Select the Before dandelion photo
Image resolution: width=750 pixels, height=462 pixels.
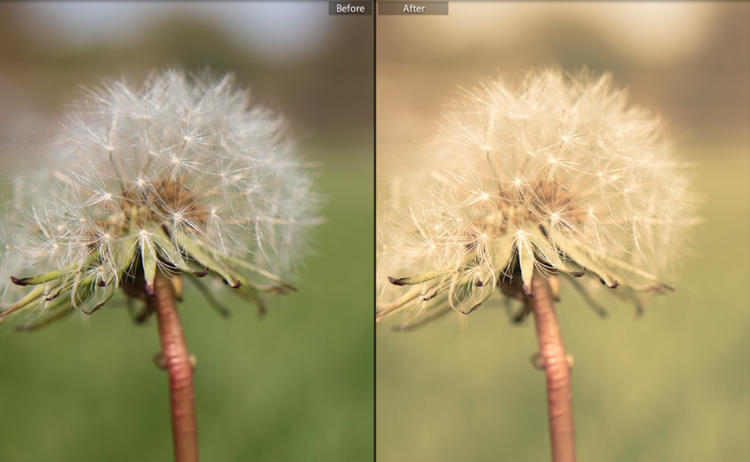click(x=187, y=231)
